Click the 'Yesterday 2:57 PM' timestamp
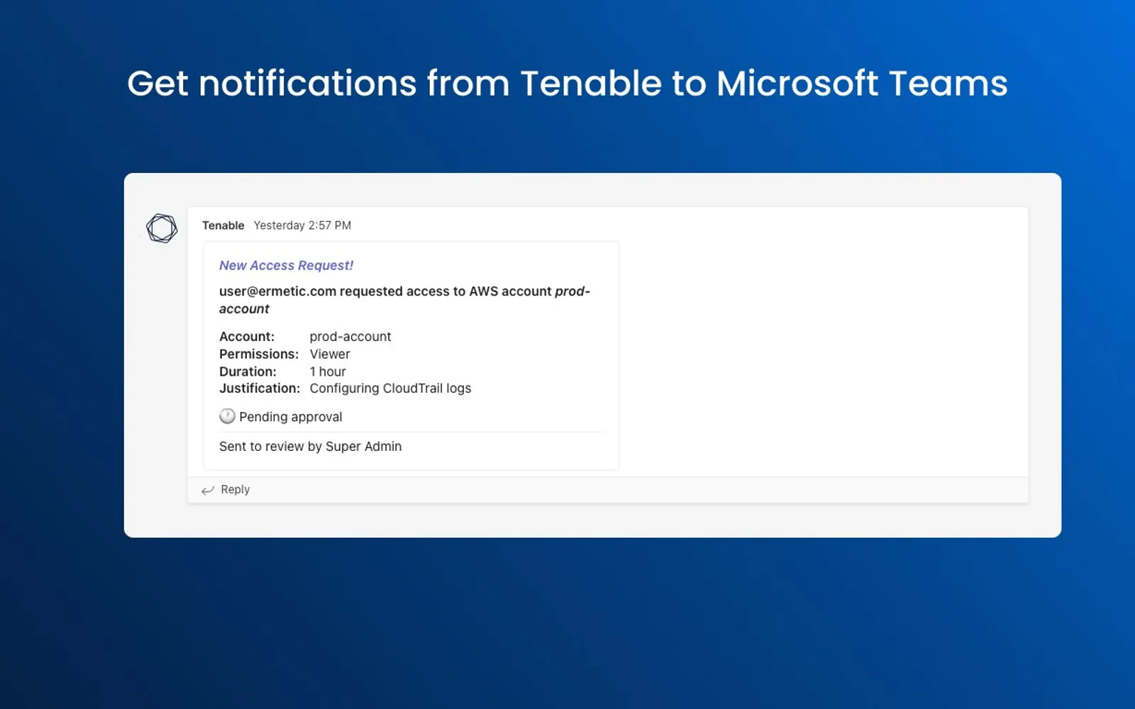 (302, 225)
